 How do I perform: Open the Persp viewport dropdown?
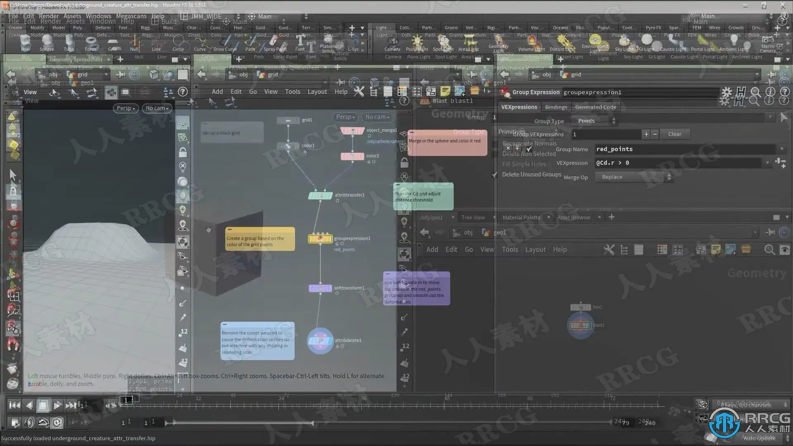pos(126,108)
